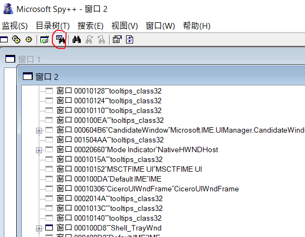Viewport: 305px width, 237px height.
Task: Click the Log Messages toolbar icon
Action: click(45, 40)
